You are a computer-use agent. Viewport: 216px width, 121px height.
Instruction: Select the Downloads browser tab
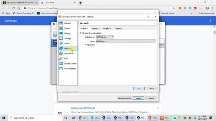coord(58,3)
